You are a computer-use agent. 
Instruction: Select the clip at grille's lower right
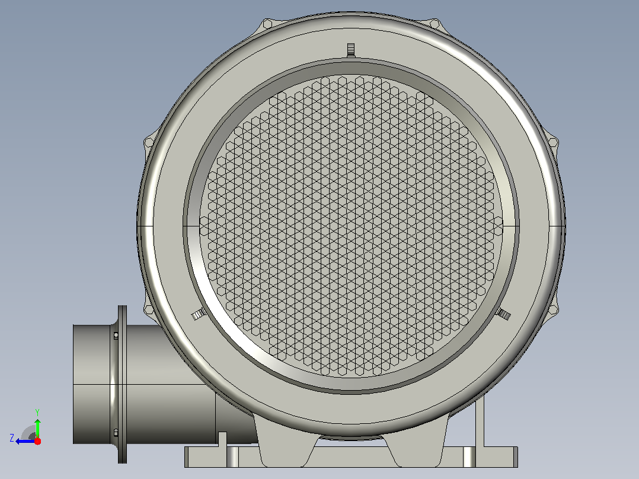(x=504, y=314)
